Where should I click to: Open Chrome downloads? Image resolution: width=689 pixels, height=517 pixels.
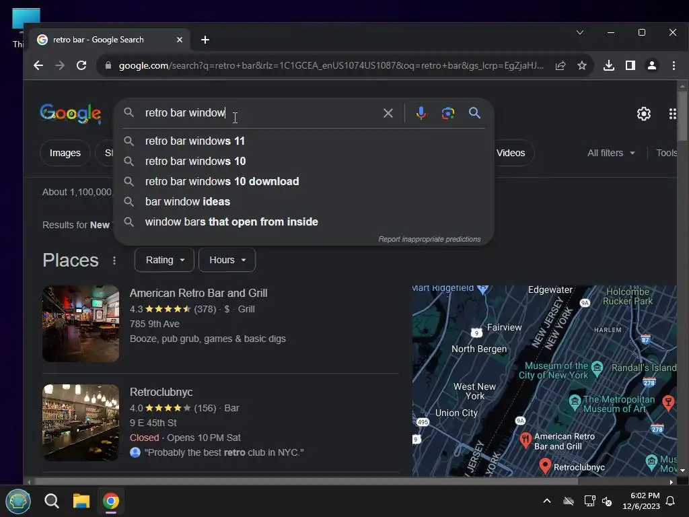(608, 65)
